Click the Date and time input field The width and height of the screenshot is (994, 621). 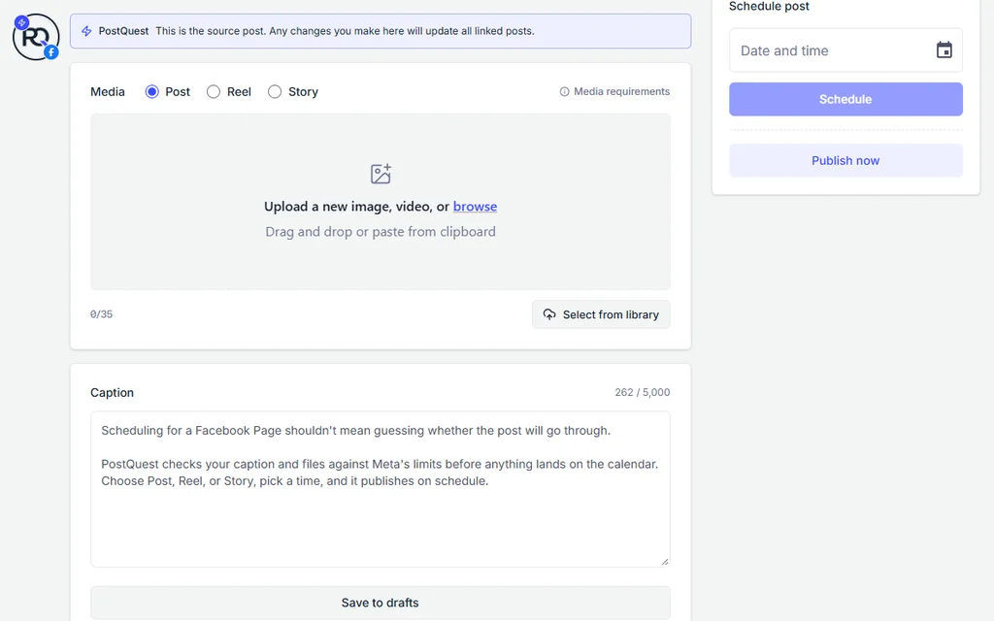pos(845,50)
